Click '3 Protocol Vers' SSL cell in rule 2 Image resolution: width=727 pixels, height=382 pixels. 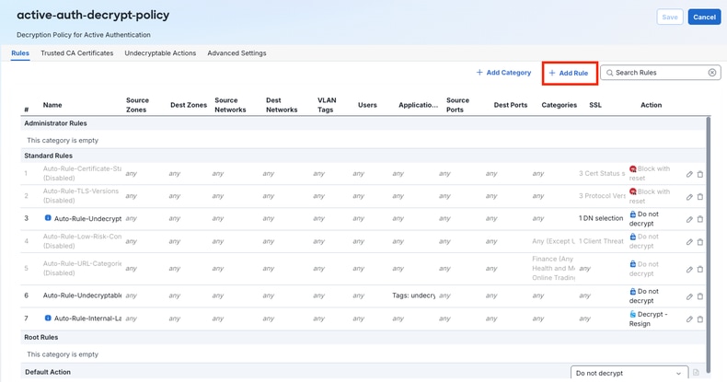point(602,196)
